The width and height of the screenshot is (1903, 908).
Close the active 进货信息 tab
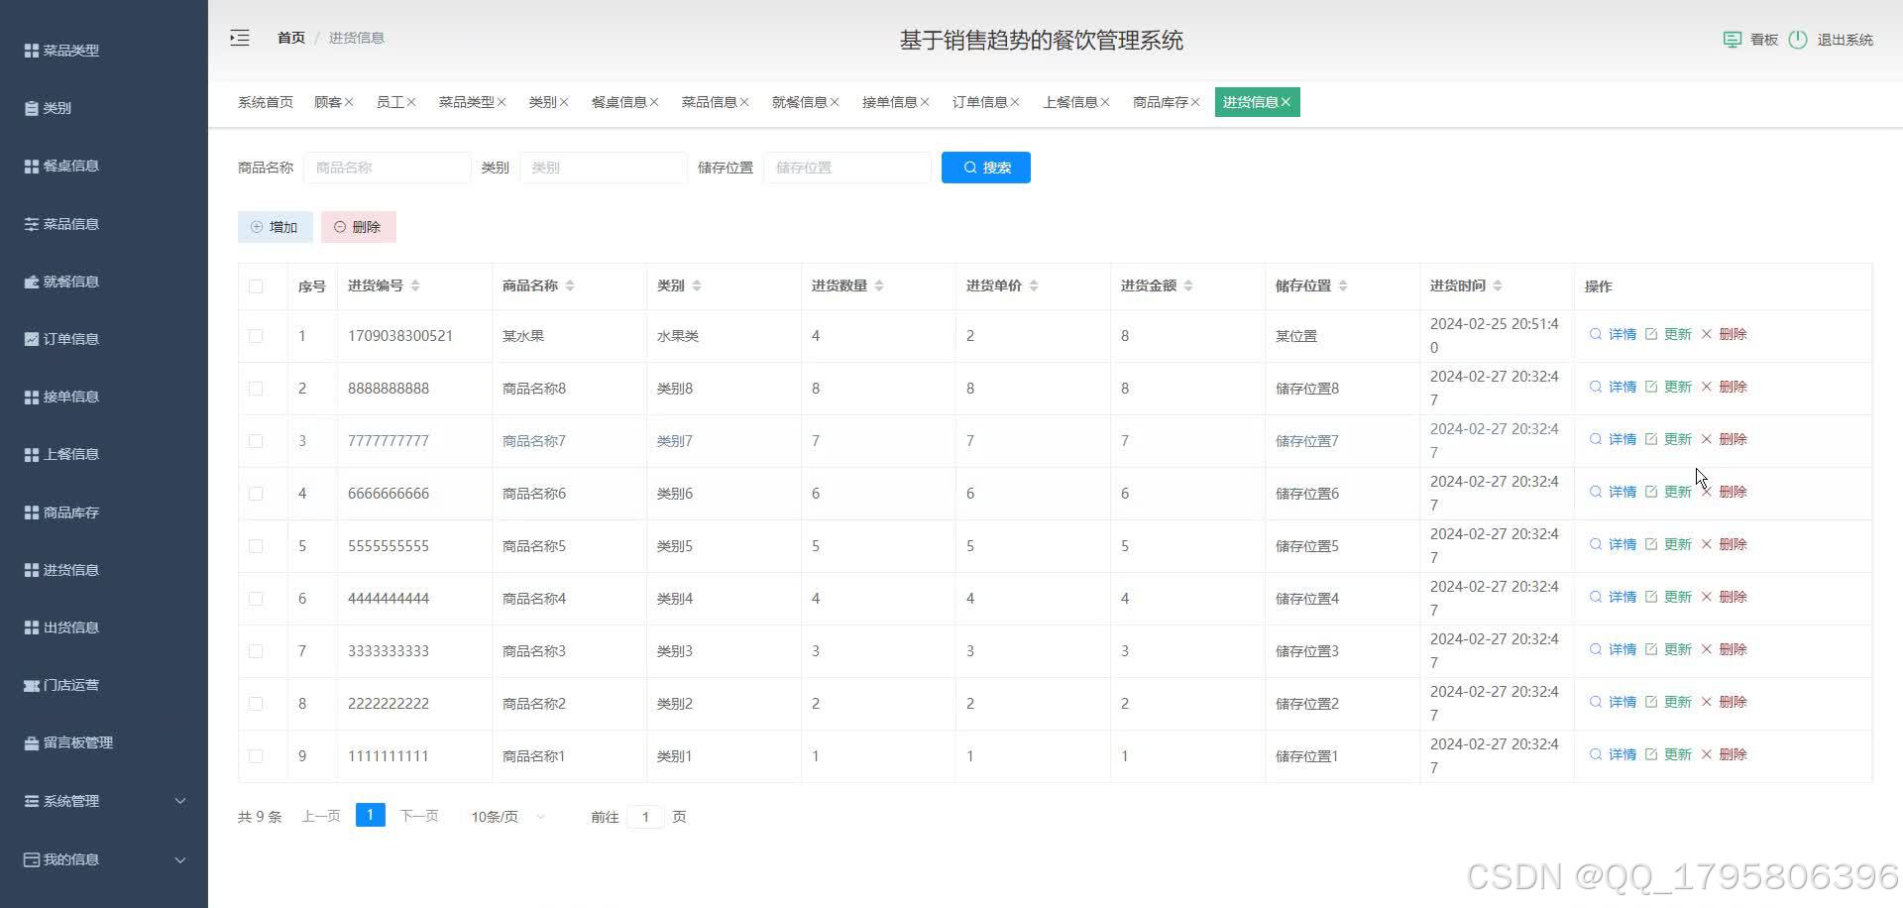pos(1286,102)
